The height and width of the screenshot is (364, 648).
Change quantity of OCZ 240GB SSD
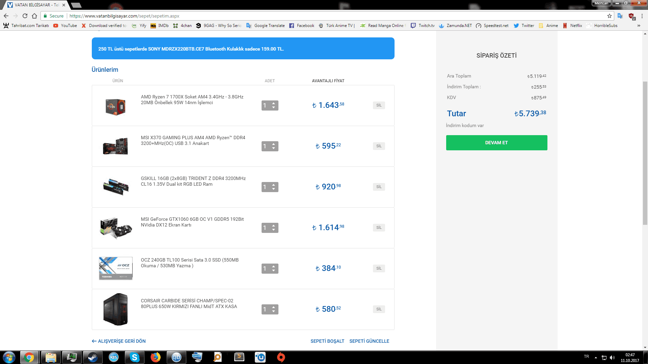[x=270, y=269]
